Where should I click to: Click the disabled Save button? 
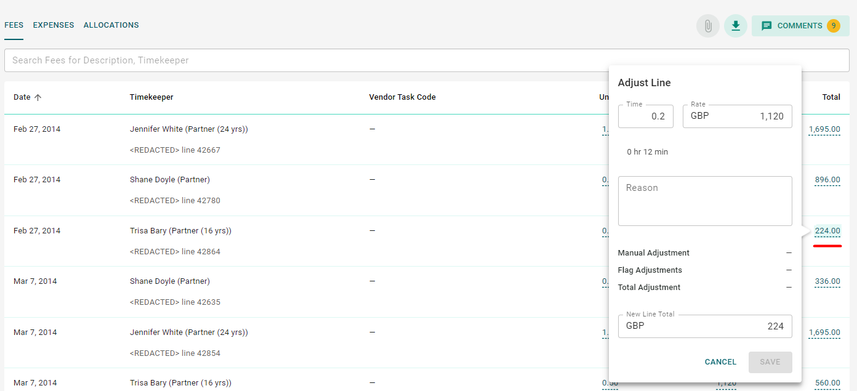pyautogui.click(x=770, y=362)
